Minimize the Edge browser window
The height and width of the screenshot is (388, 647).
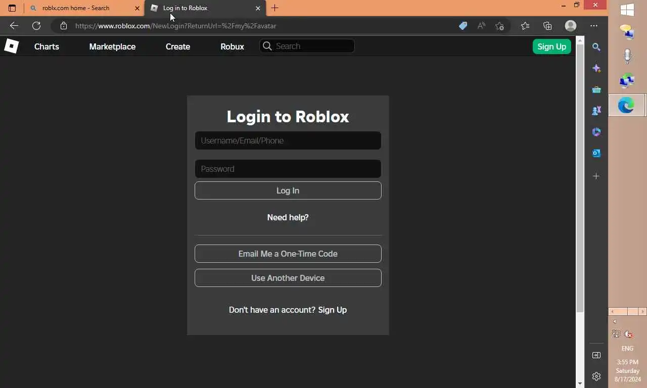563,6
